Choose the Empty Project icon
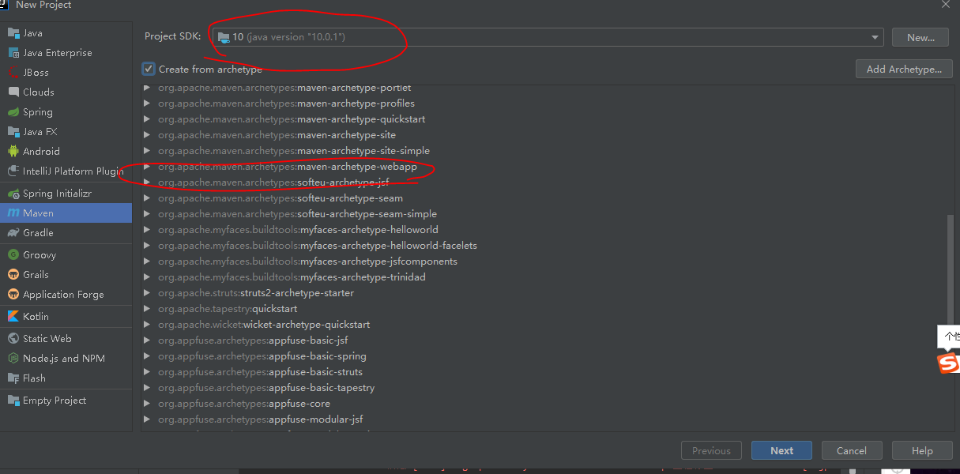960x474 pixels. (13, 401)
